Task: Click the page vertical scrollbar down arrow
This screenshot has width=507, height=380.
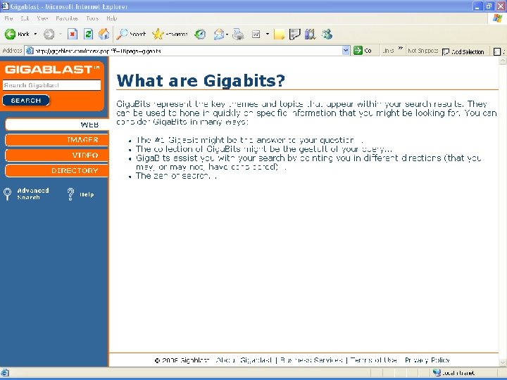Action: tap(503, 362)
